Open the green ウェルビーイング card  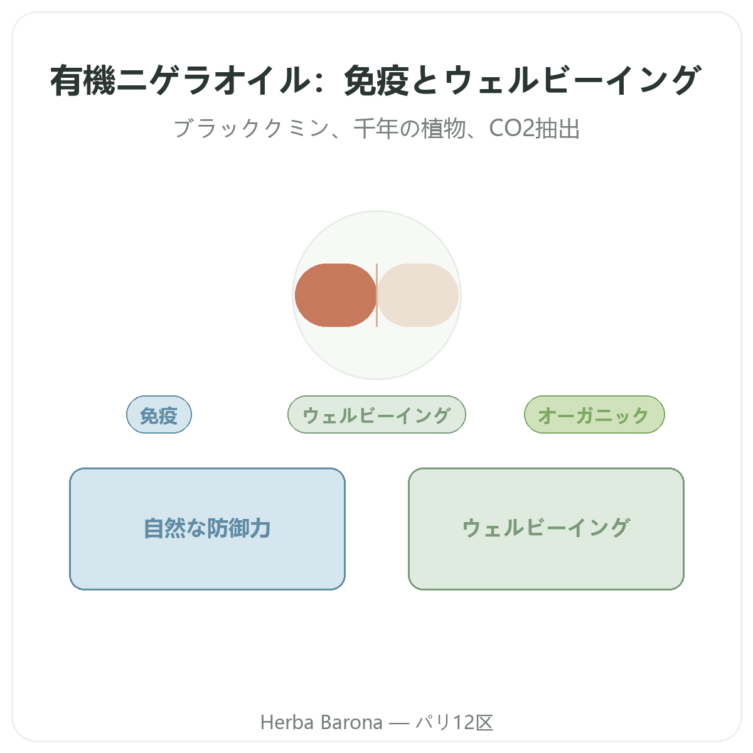coord(546,529)
